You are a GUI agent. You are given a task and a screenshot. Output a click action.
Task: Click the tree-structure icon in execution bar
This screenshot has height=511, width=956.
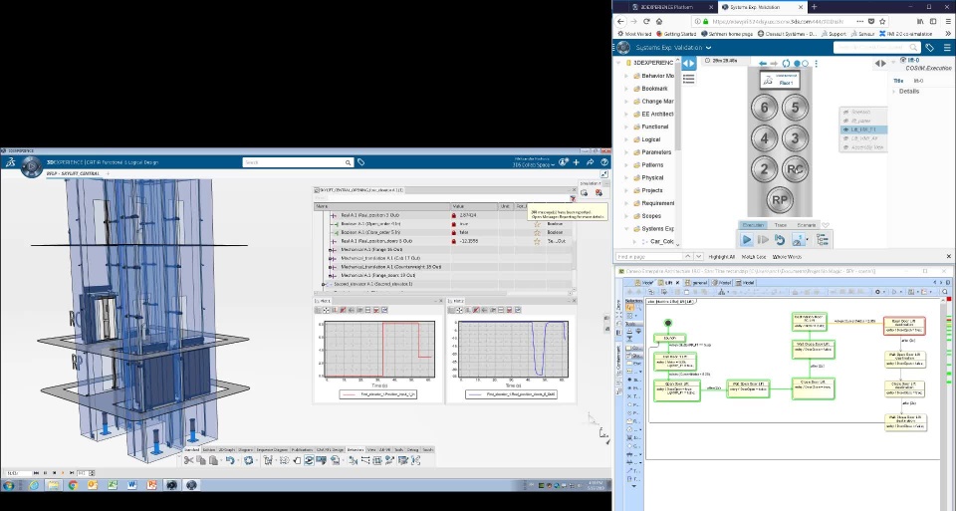[x=823, y=240]
